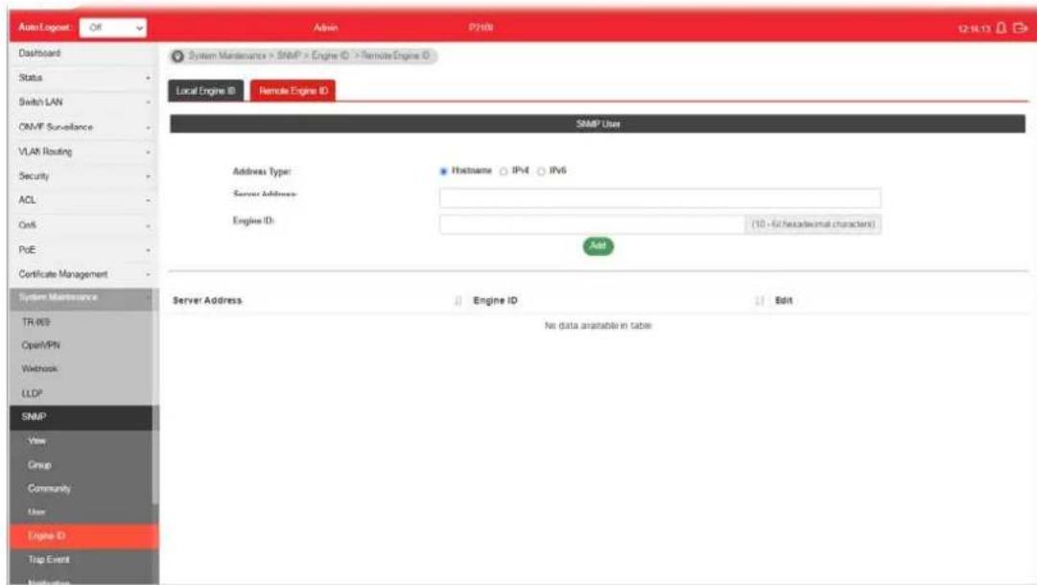The height and width of the screenshot is (585, 1037).
Task: Open Dashboard in sidebar
Action: coord(83,54)
